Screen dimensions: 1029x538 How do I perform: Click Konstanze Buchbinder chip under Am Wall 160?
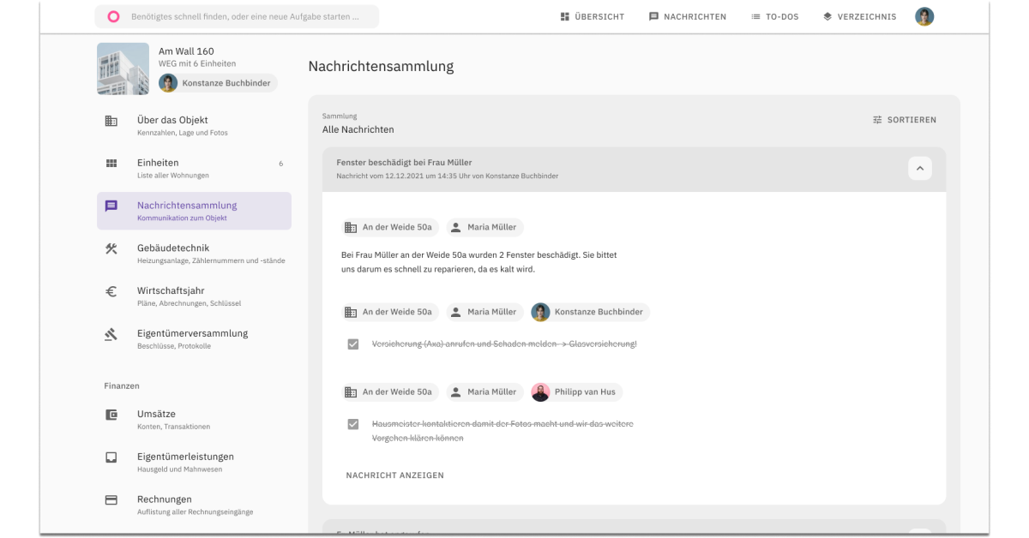point(218,83)
